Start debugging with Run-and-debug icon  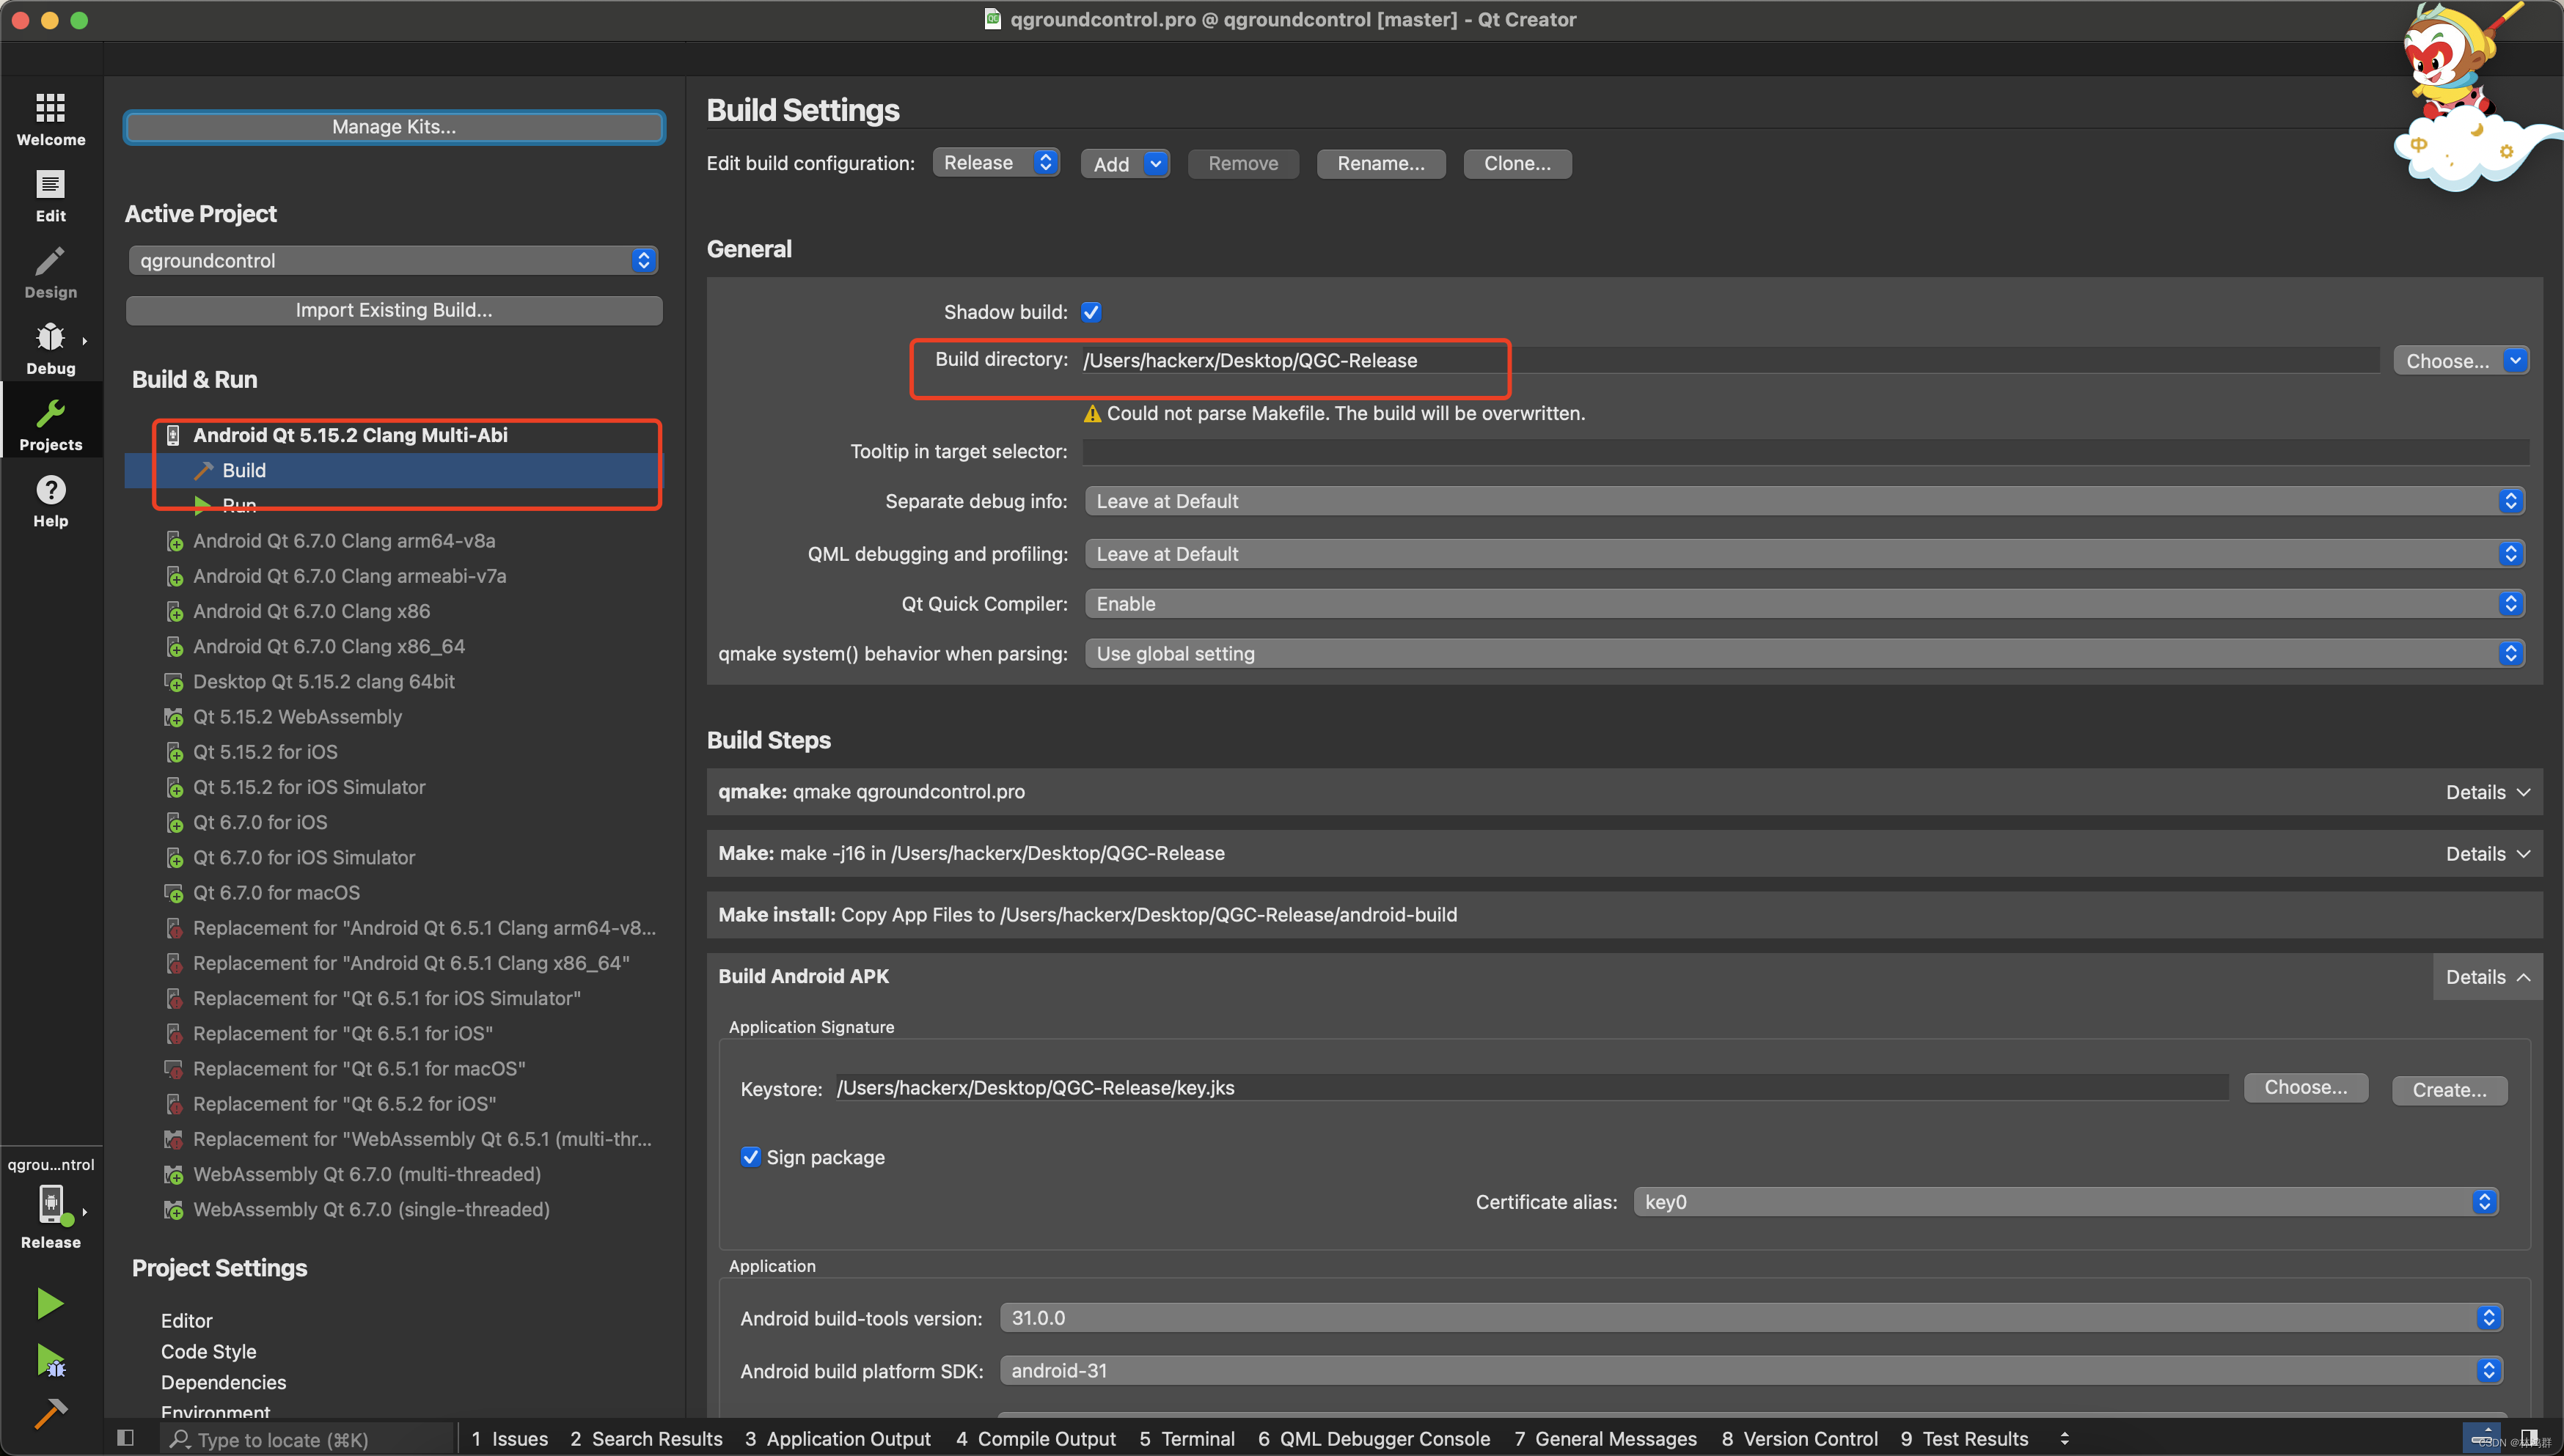[x=50, y=1360]
